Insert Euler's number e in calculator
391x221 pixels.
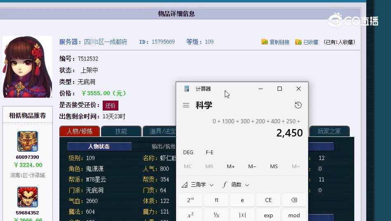click(242, 200)
